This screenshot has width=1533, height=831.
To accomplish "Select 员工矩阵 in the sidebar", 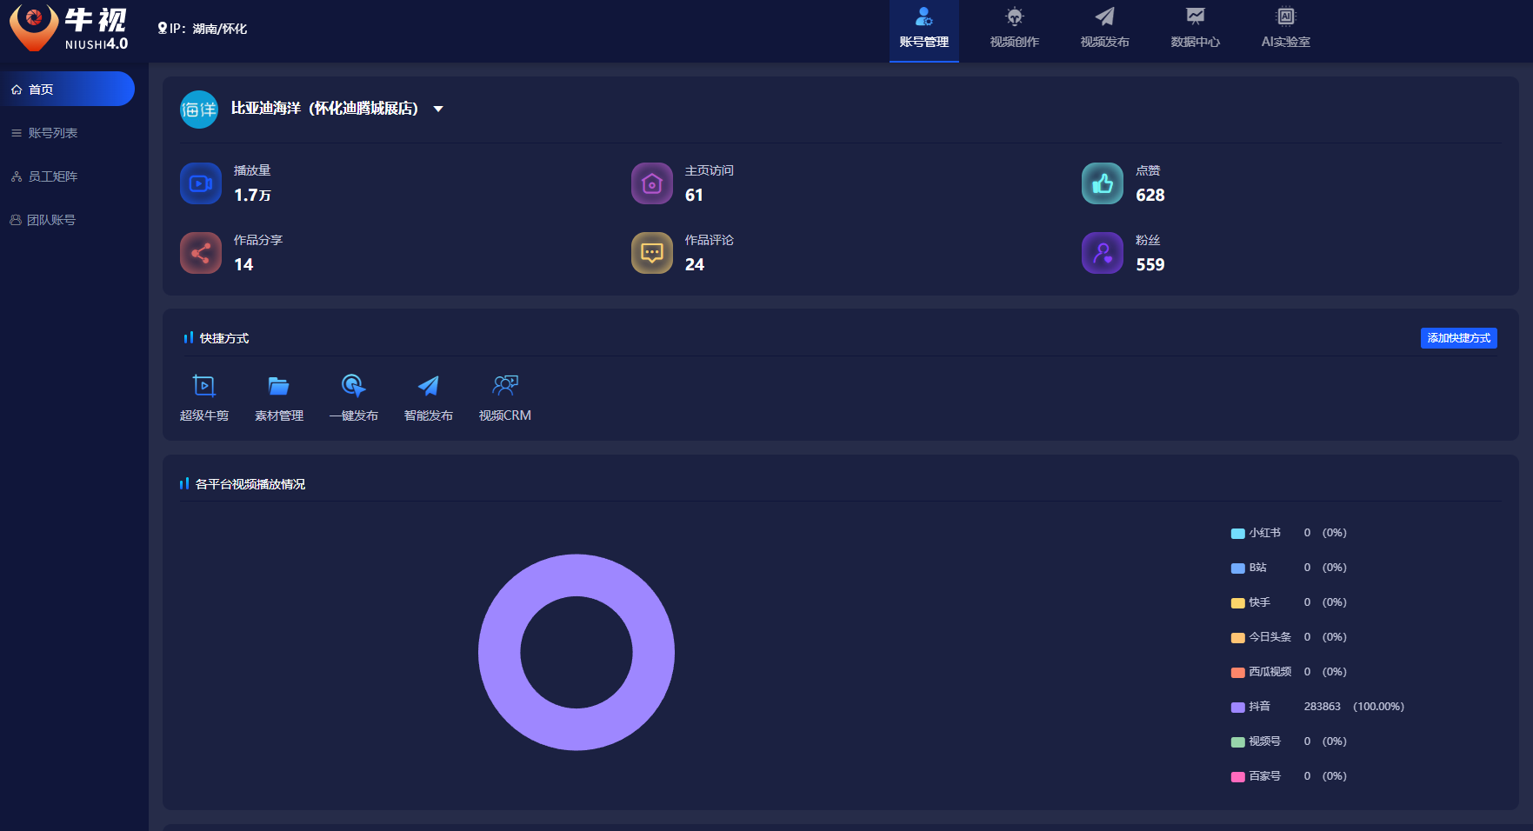I will click(x=53, y=176).
